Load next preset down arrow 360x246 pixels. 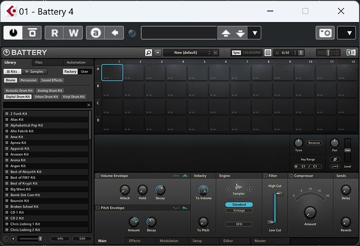[240, 33]
